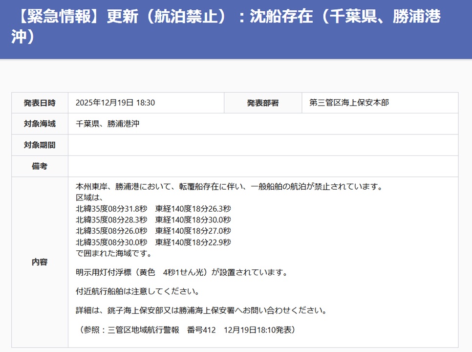
Task: Click the 発表日時 label cell
Action: coord(40,103)
